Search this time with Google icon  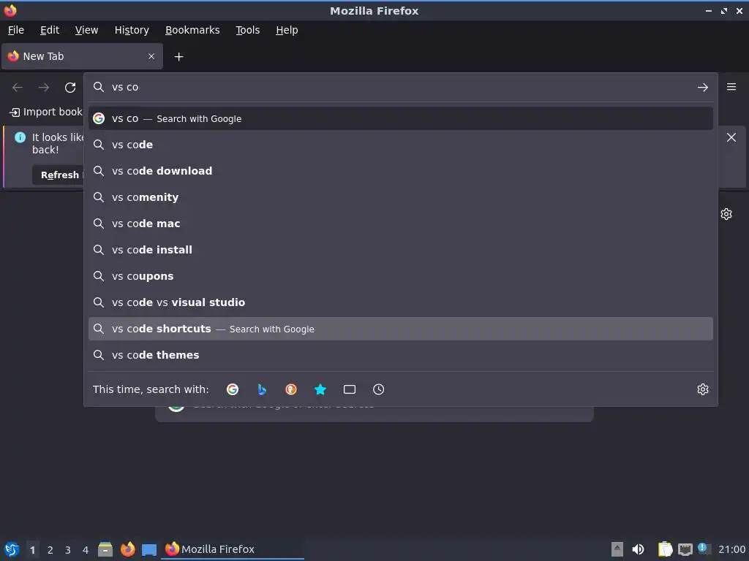[x=233, y=389]
